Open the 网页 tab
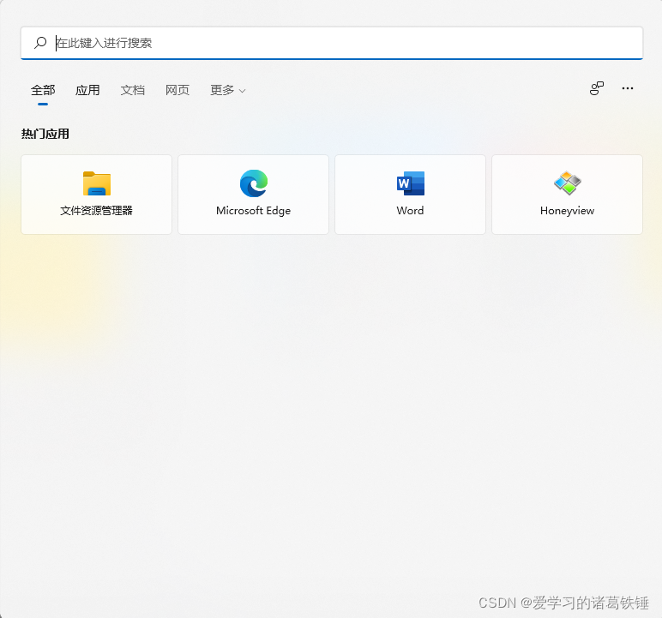Image resolution: width=662 pixels, height=618 pixels. [x=178, y=90]
